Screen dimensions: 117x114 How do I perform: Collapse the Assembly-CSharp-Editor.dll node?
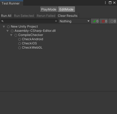pos(8,31)
